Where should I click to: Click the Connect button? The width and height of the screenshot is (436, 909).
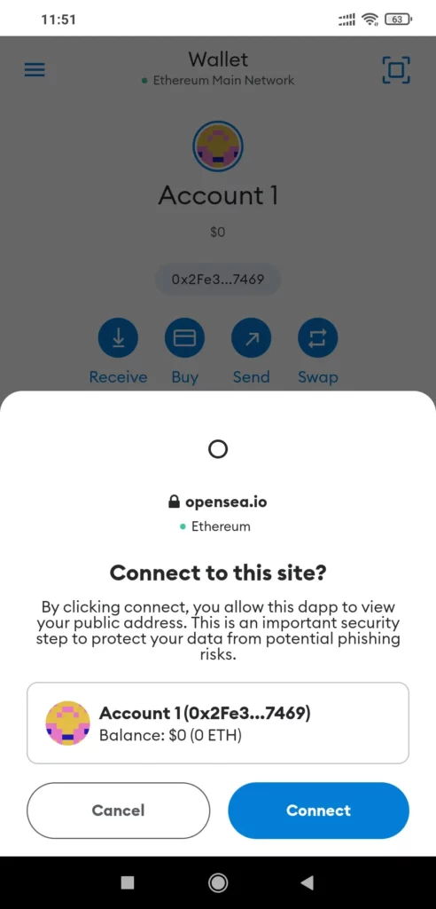point(318,810)
